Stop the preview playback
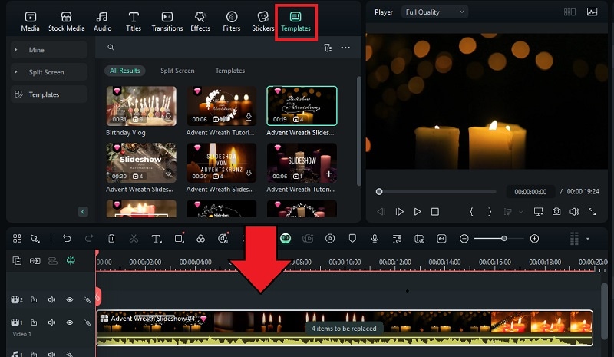Viewport: 614px width, 357px height. (x=434, y=212)
